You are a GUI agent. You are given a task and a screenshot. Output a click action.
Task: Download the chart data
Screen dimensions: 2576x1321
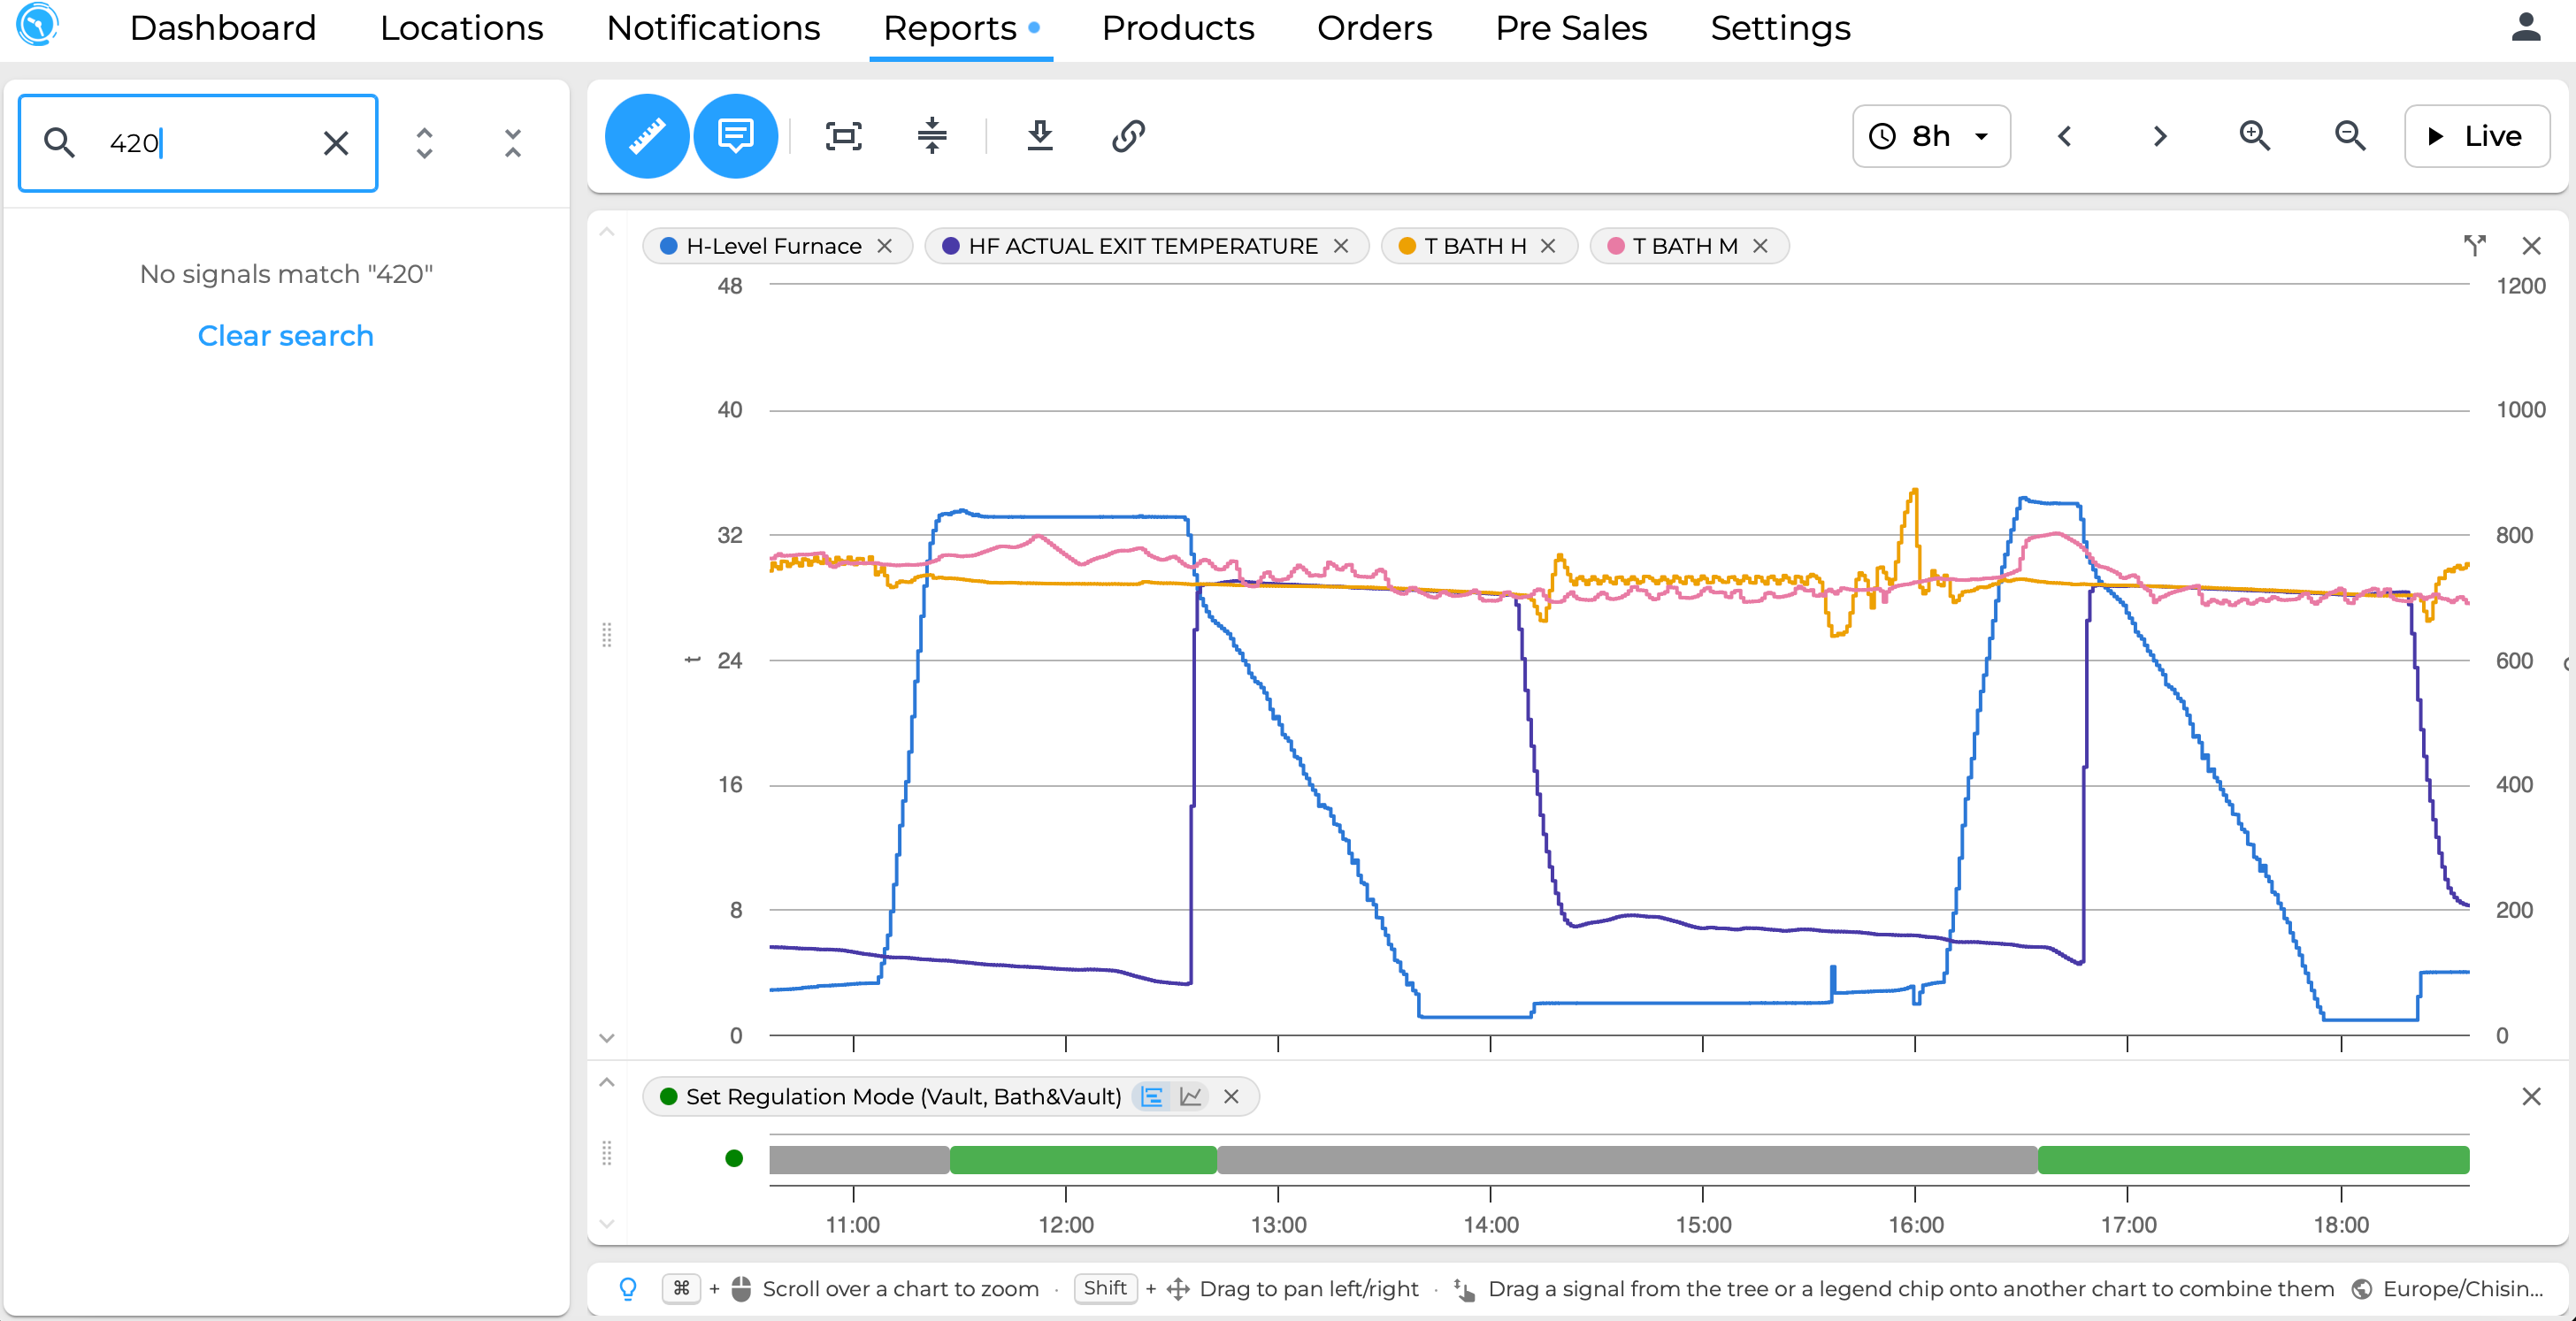1040,136
